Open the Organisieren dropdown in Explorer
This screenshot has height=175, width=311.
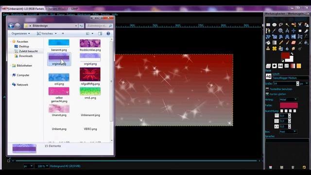20,34
